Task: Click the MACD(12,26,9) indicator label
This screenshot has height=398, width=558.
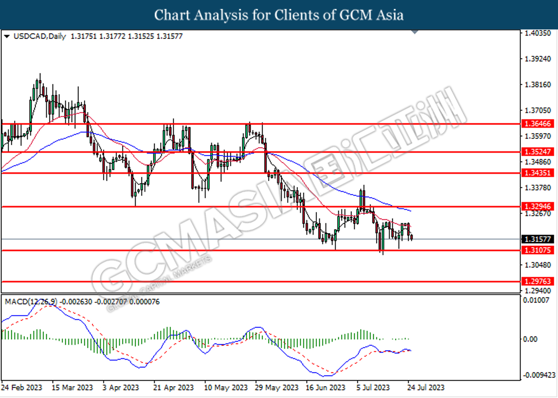Action: tap(31, 301)
